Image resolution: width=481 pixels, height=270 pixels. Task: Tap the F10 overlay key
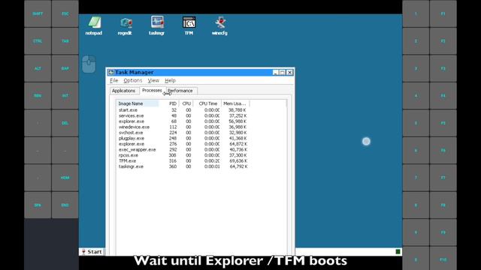(x=443, y=259)
